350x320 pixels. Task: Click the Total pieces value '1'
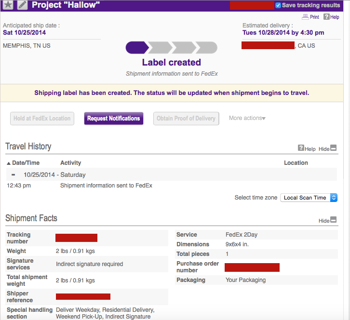tap(227, 254)
